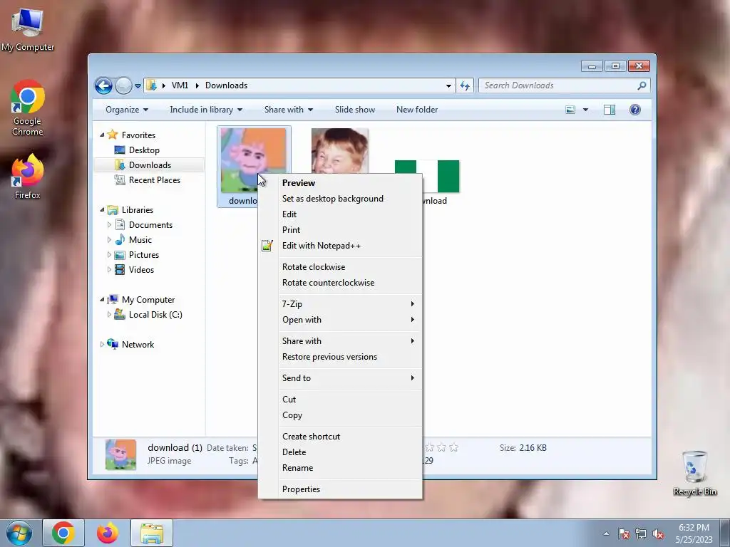Screen dimensions: 730x547
Task: Create a New folder
Action: click(x=417, y=110)
